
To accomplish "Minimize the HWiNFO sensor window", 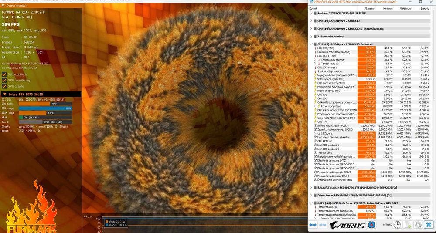I will point(410,2).
